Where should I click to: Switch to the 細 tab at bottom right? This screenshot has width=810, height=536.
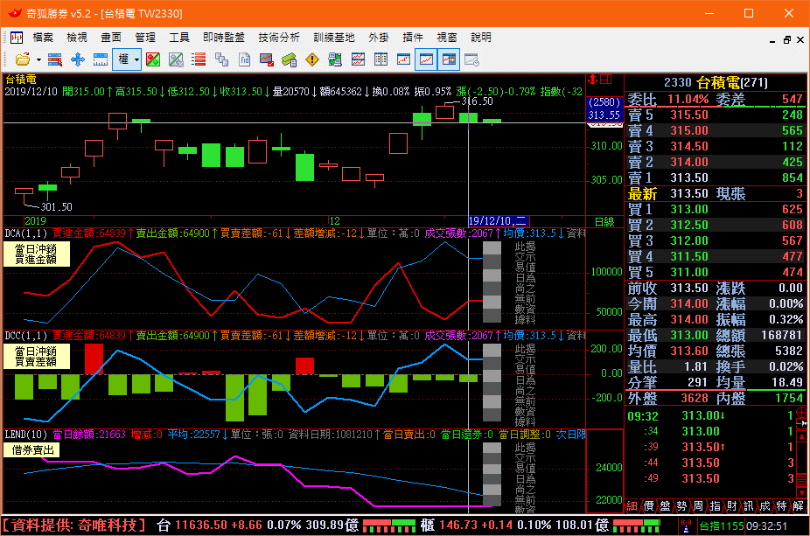point(632,506)
